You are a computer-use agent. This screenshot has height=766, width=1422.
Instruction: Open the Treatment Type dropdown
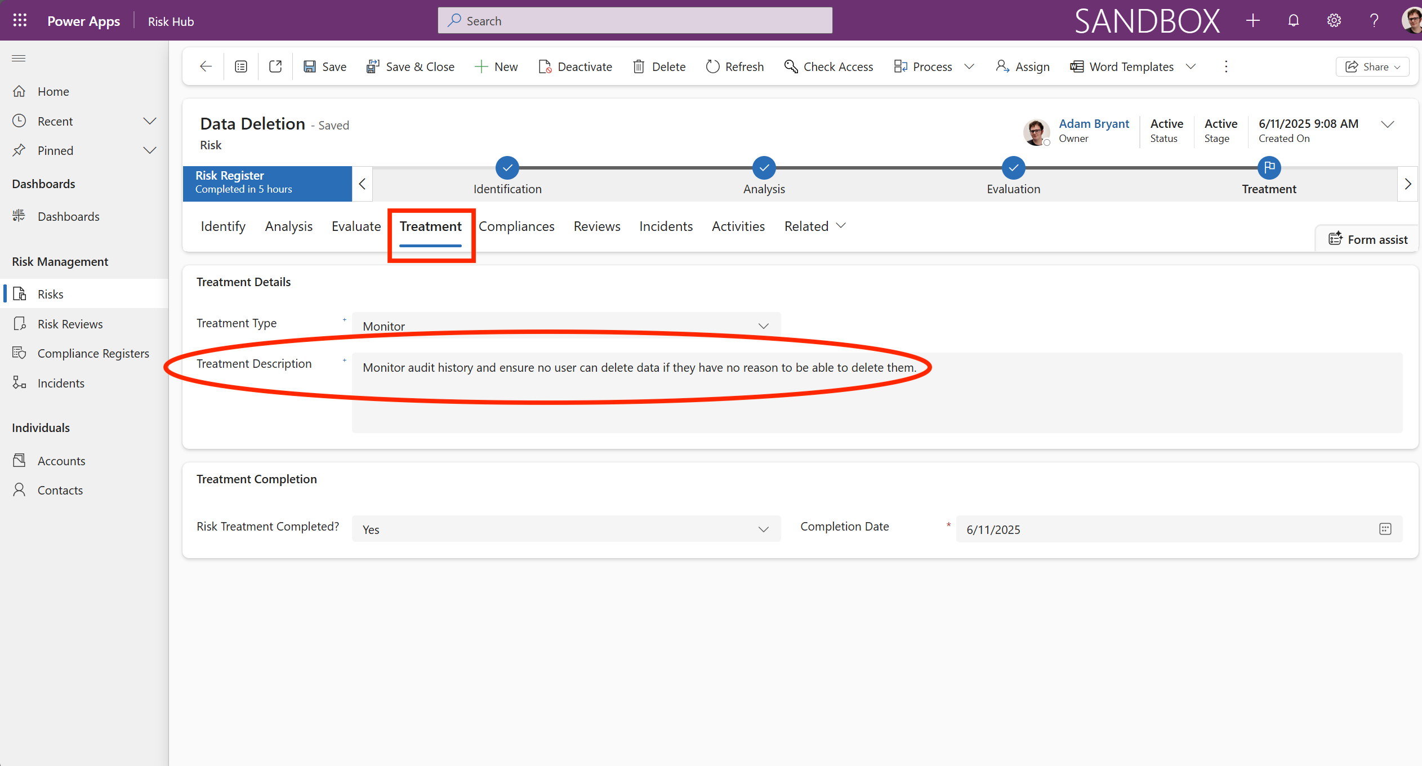click(x=566, y=326)
